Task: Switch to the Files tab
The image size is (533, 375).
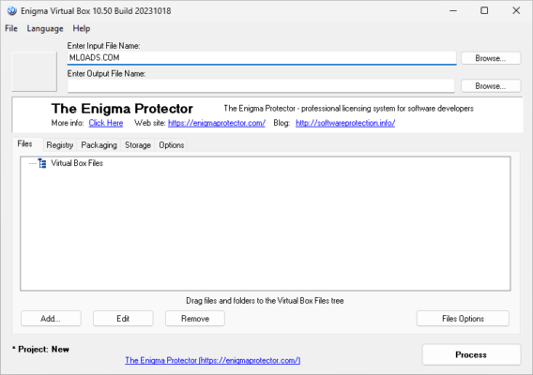Action: tap(24, 144)
